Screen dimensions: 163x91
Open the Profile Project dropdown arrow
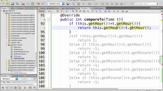point(98,4)
